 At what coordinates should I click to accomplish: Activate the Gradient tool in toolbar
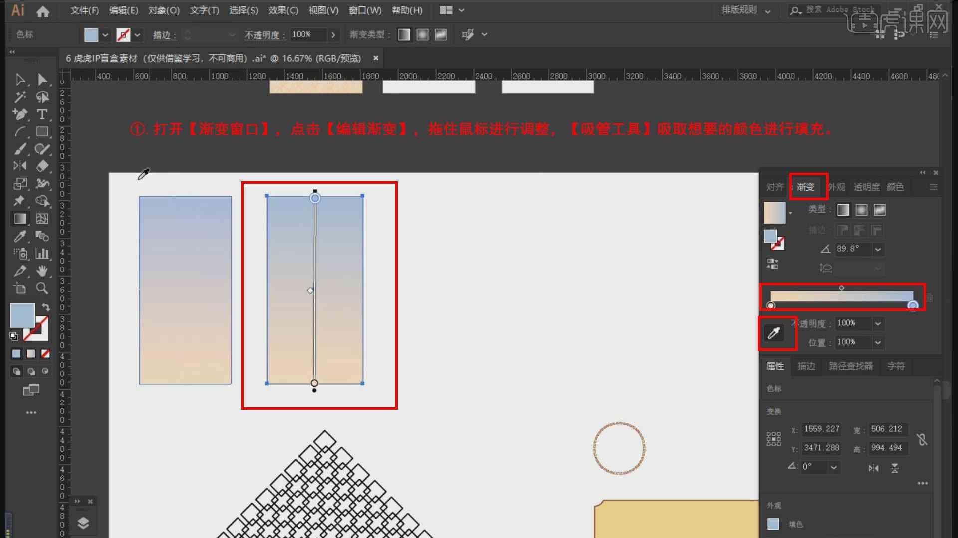20,219
